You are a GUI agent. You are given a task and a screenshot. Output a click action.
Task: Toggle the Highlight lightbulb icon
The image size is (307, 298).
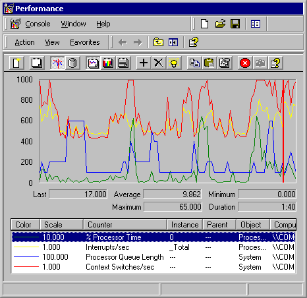174,63
